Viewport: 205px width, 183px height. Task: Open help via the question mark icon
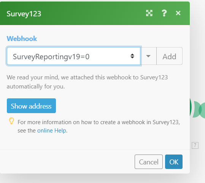164,13
